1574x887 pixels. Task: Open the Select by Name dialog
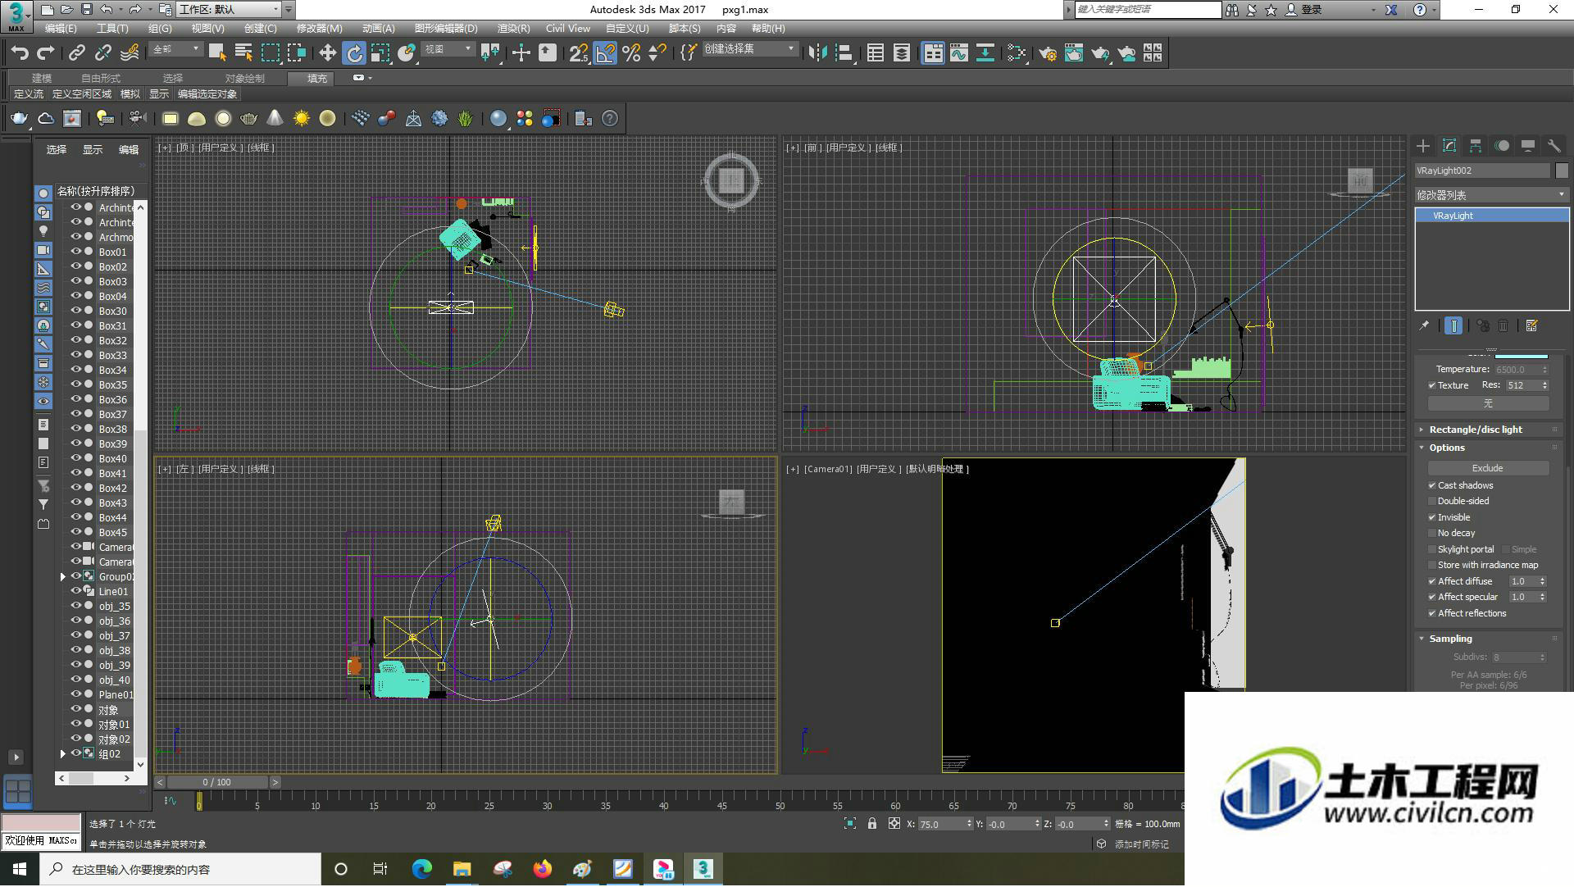coord(243,53)
